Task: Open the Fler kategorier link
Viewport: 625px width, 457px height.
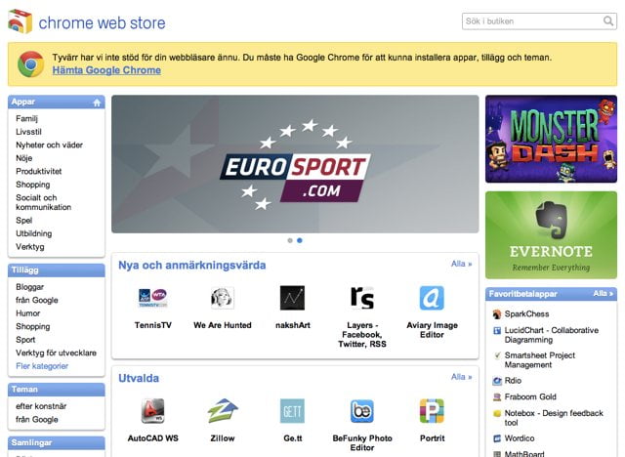Action: point(42,366)
